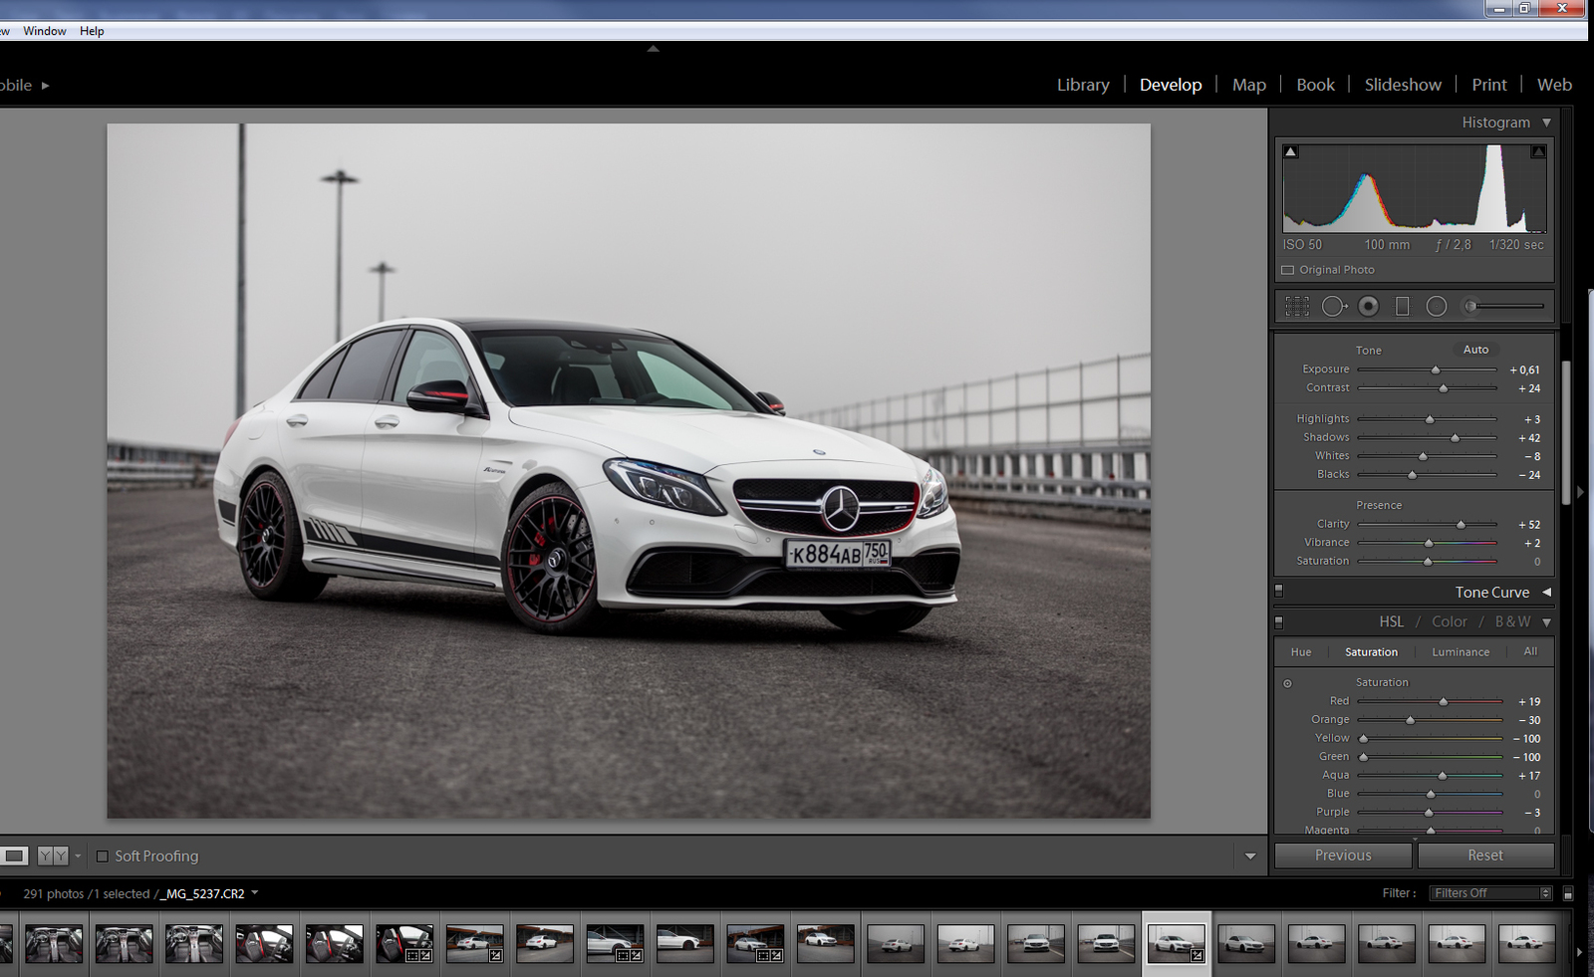Open the Window menu
Viewport: 1594px width, 977px height.
point(45,31)
